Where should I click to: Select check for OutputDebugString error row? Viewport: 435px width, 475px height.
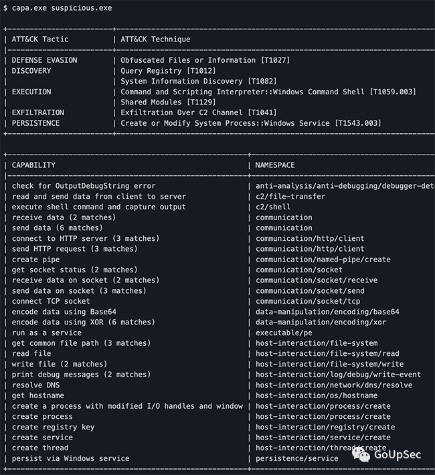tap(84, 186)
